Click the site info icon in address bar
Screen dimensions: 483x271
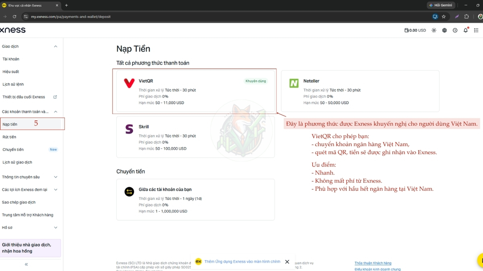pyautogui.click(x=25, y=16)
